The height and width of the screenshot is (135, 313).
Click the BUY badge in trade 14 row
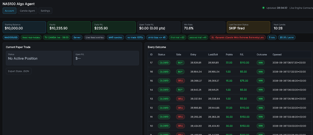180,90
